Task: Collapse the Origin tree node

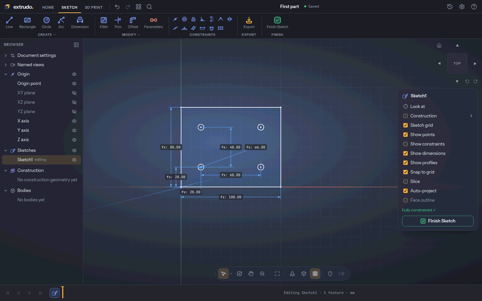Action: (6, 74)
